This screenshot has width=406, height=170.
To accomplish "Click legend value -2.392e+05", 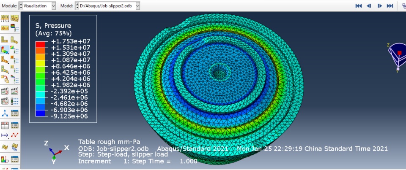I will pyautogui.click(x=69, y=91).
